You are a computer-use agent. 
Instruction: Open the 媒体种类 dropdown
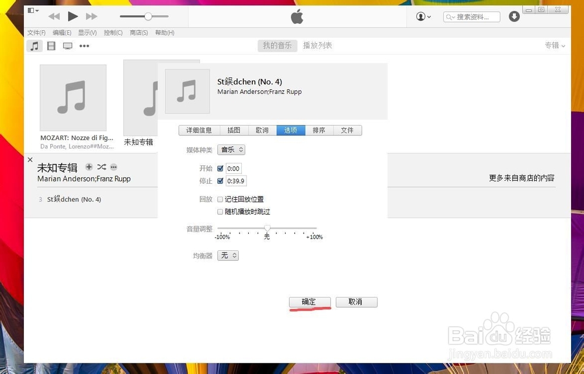click(x=231, y=149)
